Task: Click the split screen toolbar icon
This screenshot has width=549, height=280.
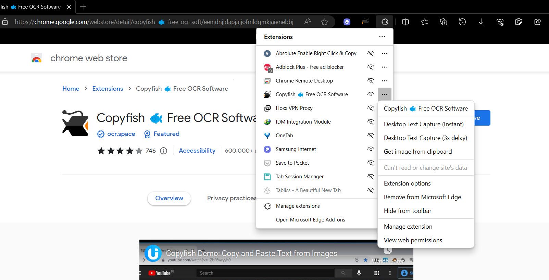Action: coord(405,22)
